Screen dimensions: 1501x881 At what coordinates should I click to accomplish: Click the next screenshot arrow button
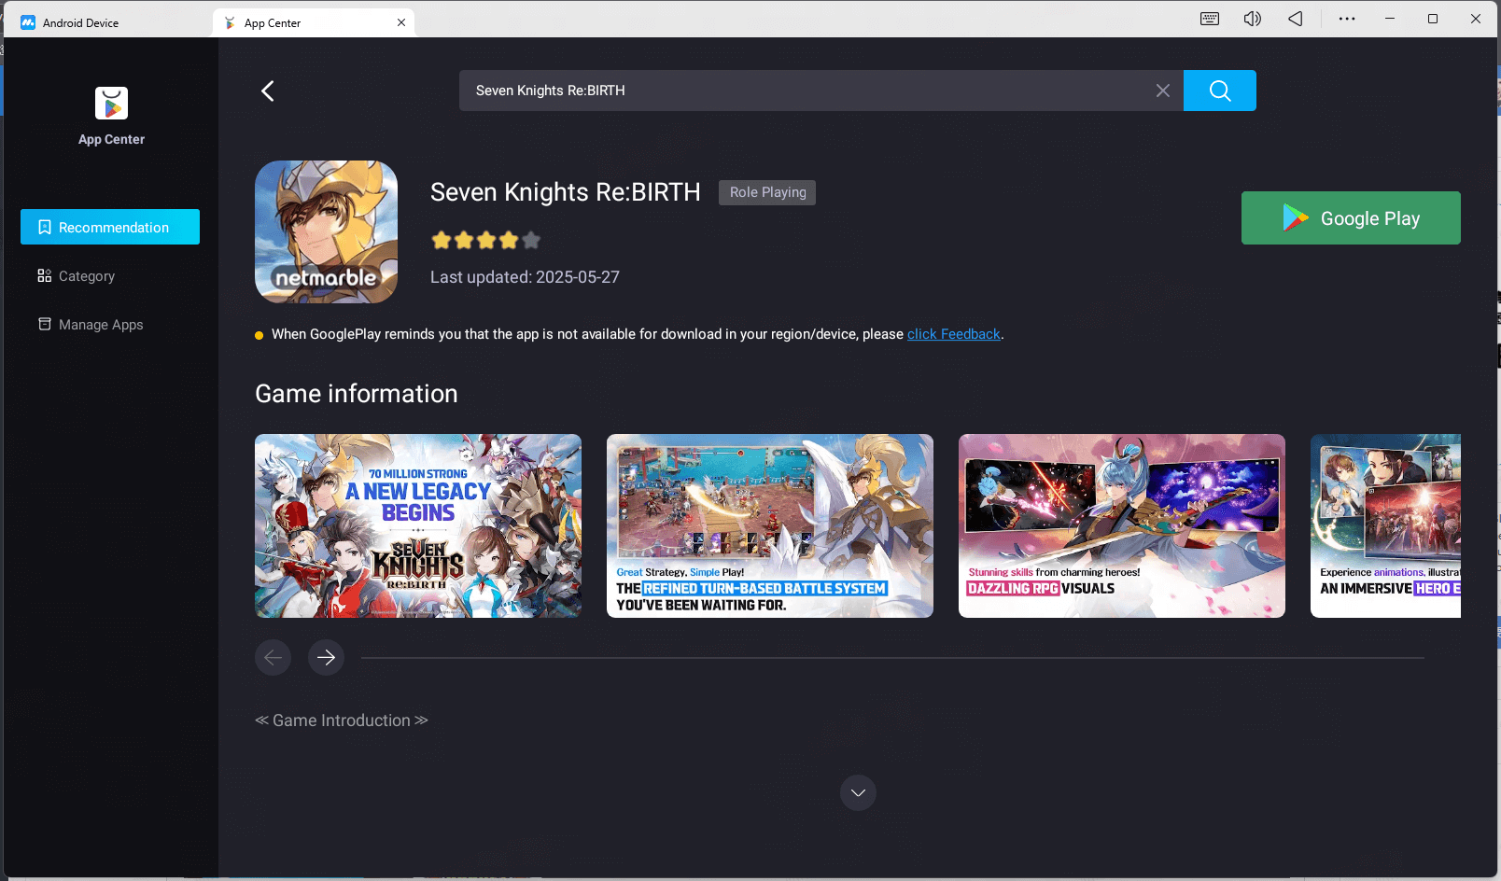tap(326, 657)
